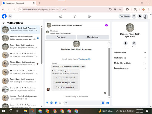152x114 pixels.
Task: Click the View buyer button
Action: pyautogui.click(x=61, y=37)
